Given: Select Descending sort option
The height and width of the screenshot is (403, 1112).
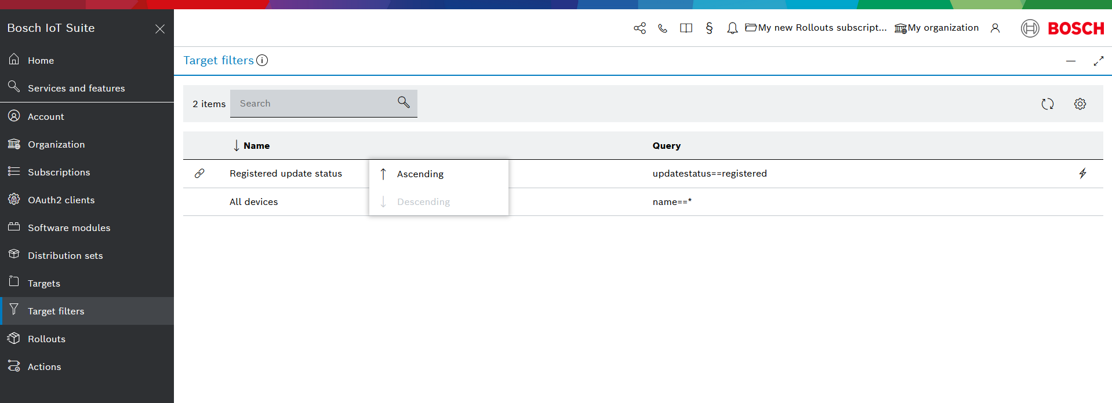Looking at the screenshot, I should [x=423, y=201].
